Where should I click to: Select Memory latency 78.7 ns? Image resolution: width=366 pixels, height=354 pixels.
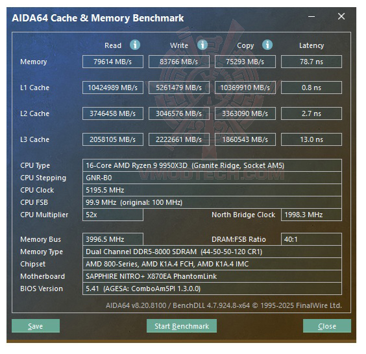coord(311,62)
